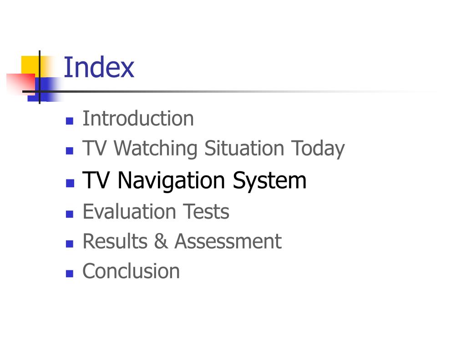Select the Introduction bullet text
This screenshot has height=349, width=466.
pos(138,119)
